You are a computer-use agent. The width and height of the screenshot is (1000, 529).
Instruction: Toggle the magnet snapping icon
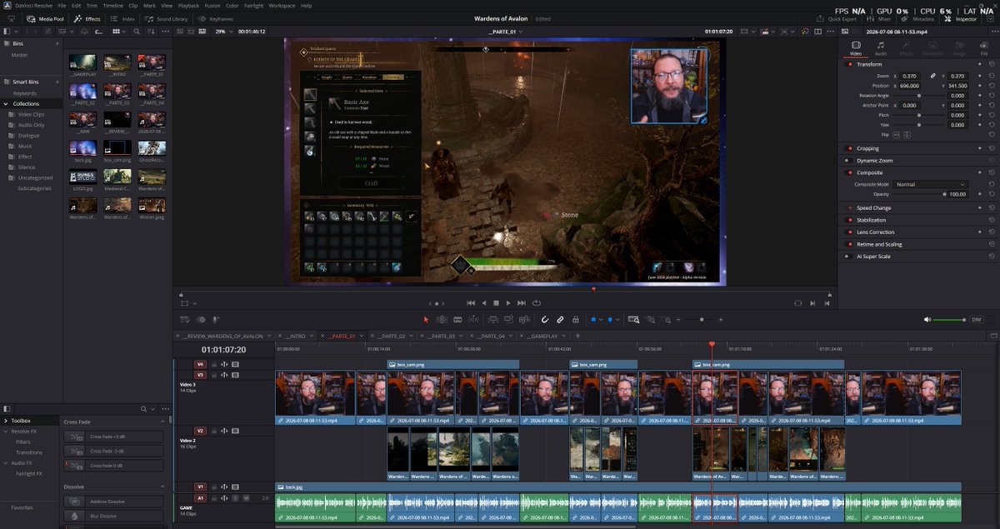click(x=544, y=320)
